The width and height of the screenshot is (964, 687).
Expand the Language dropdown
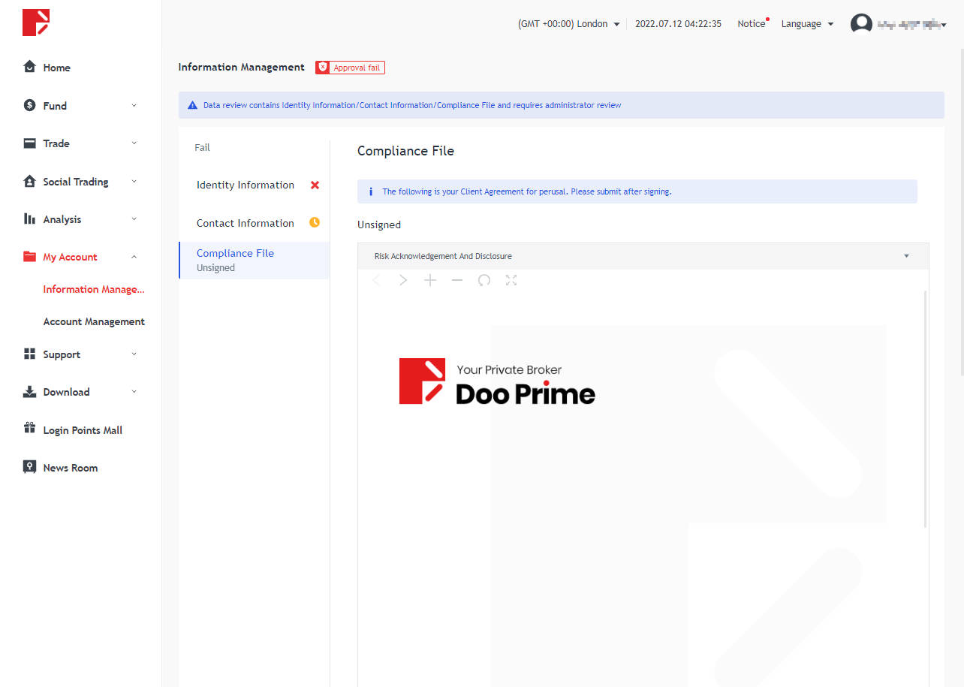[x=807, y=24]
